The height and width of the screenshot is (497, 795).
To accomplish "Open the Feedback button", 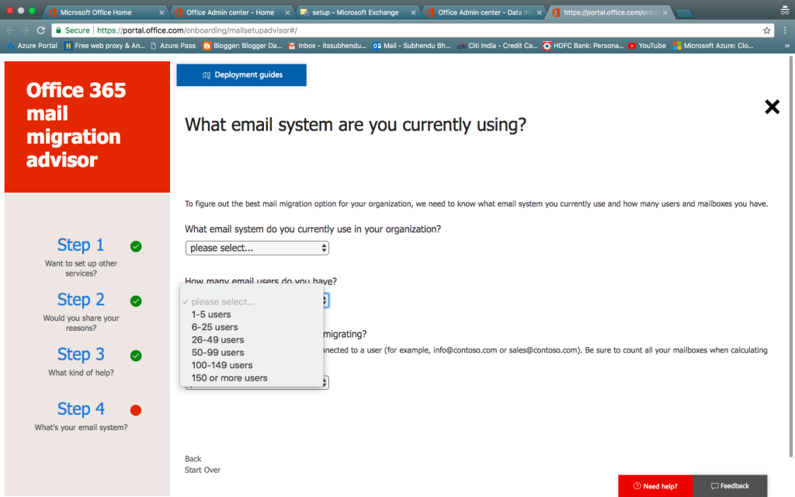I will [x=730, y=486].
